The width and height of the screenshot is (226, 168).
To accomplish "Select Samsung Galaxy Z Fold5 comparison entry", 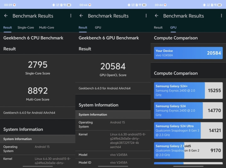I will 188,150.
